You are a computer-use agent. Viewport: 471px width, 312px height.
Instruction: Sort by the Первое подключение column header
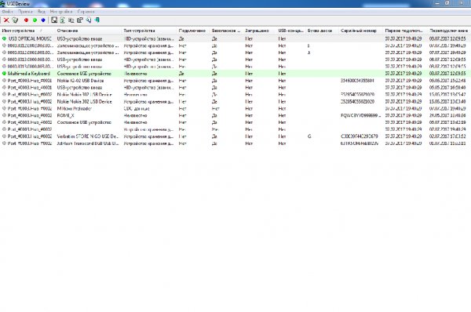[406, 31]
